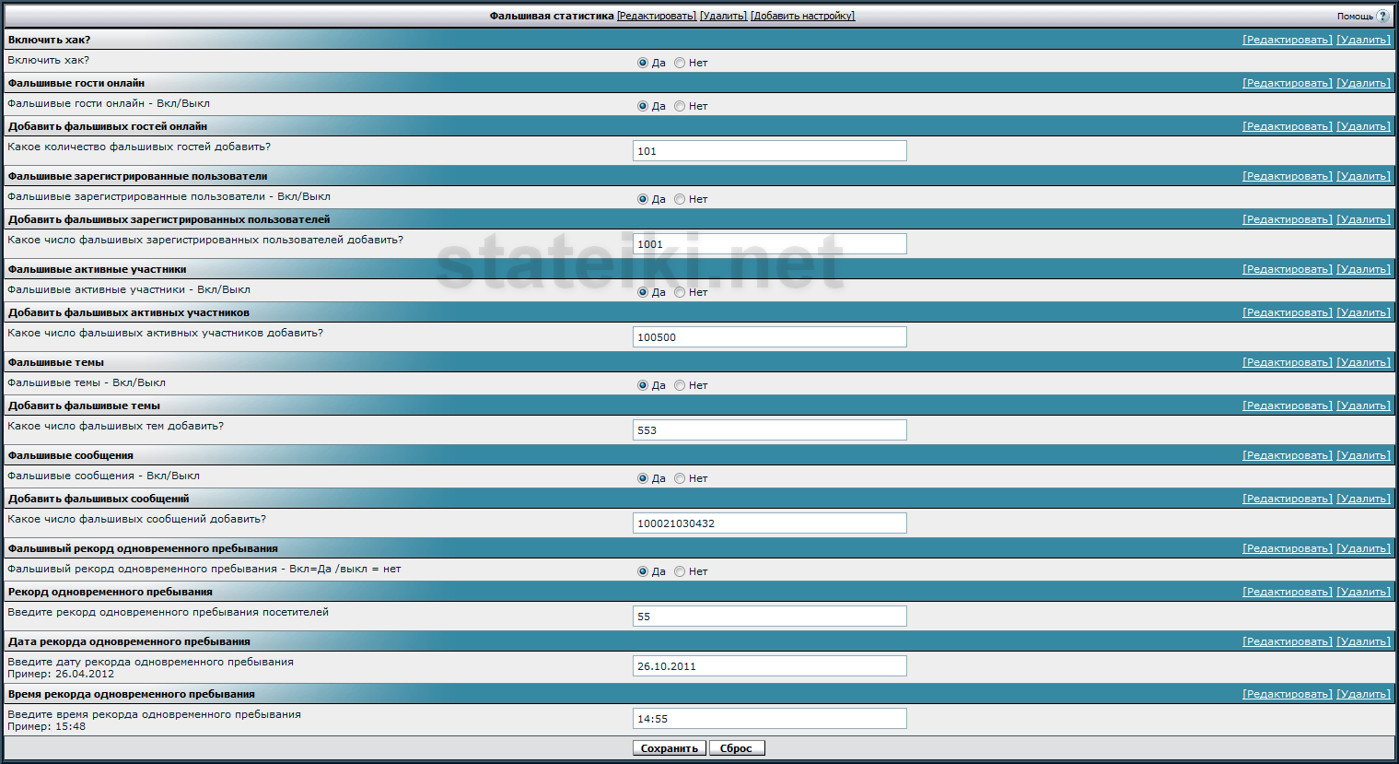Delete Добавить фальшивых активных участников setting
Image resolution: width=1399 pixels, height=764 pixels.
tap(1364, 312)
